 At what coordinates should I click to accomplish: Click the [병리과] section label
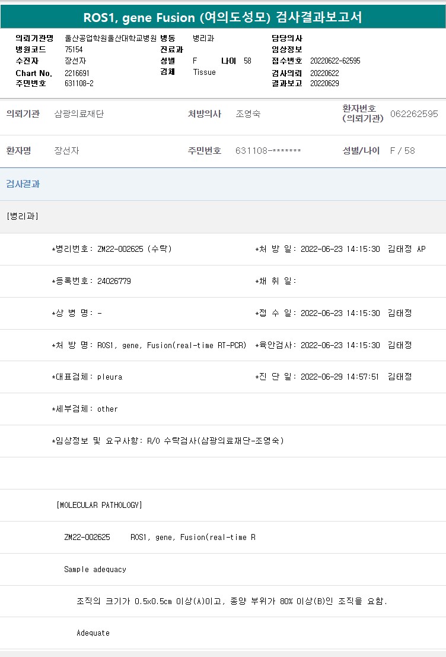[23, 216]
